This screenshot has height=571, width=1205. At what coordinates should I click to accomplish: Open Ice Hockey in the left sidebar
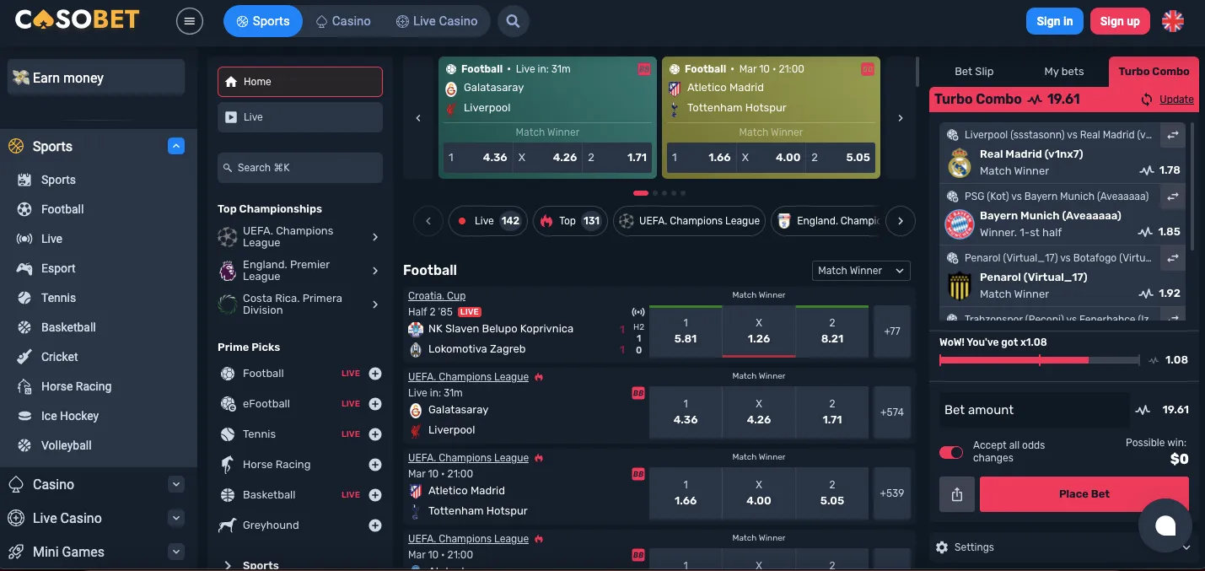click(70, 416)
